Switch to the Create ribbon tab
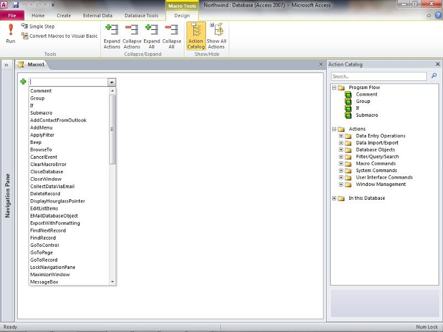 64,15
